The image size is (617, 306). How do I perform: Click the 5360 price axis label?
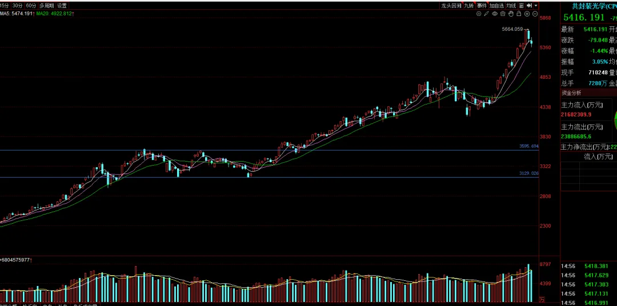click(x=545, y=47)
